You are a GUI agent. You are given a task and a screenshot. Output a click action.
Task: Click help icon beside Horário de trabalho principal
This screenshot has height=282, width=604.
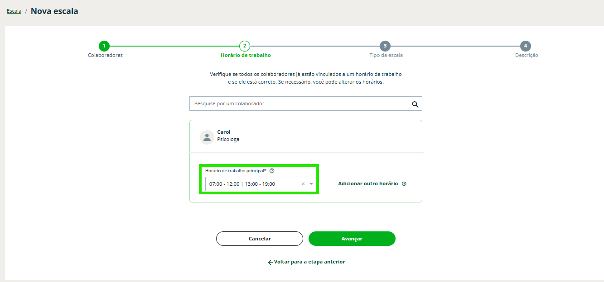click(272, 171)
